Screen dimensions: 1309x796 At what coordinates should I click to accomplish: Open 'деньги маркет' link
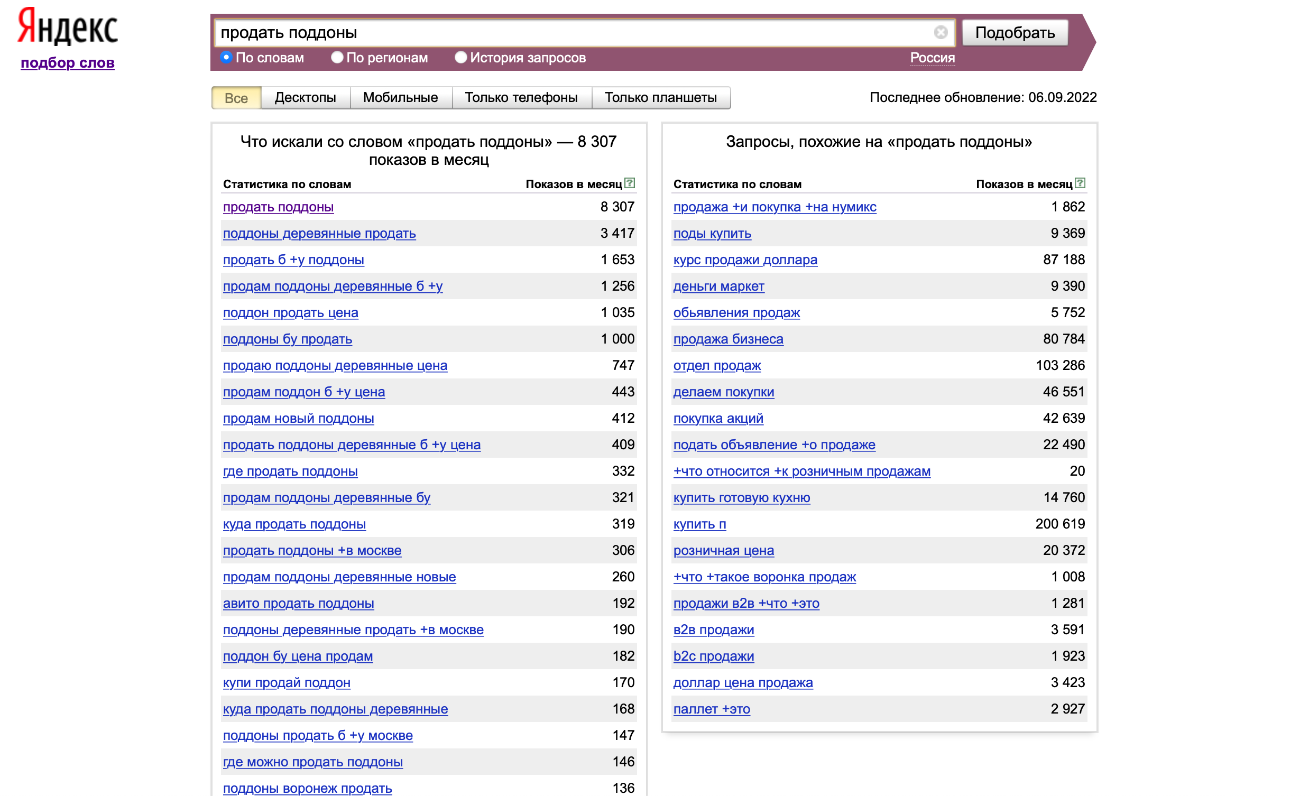coord(719,287)
